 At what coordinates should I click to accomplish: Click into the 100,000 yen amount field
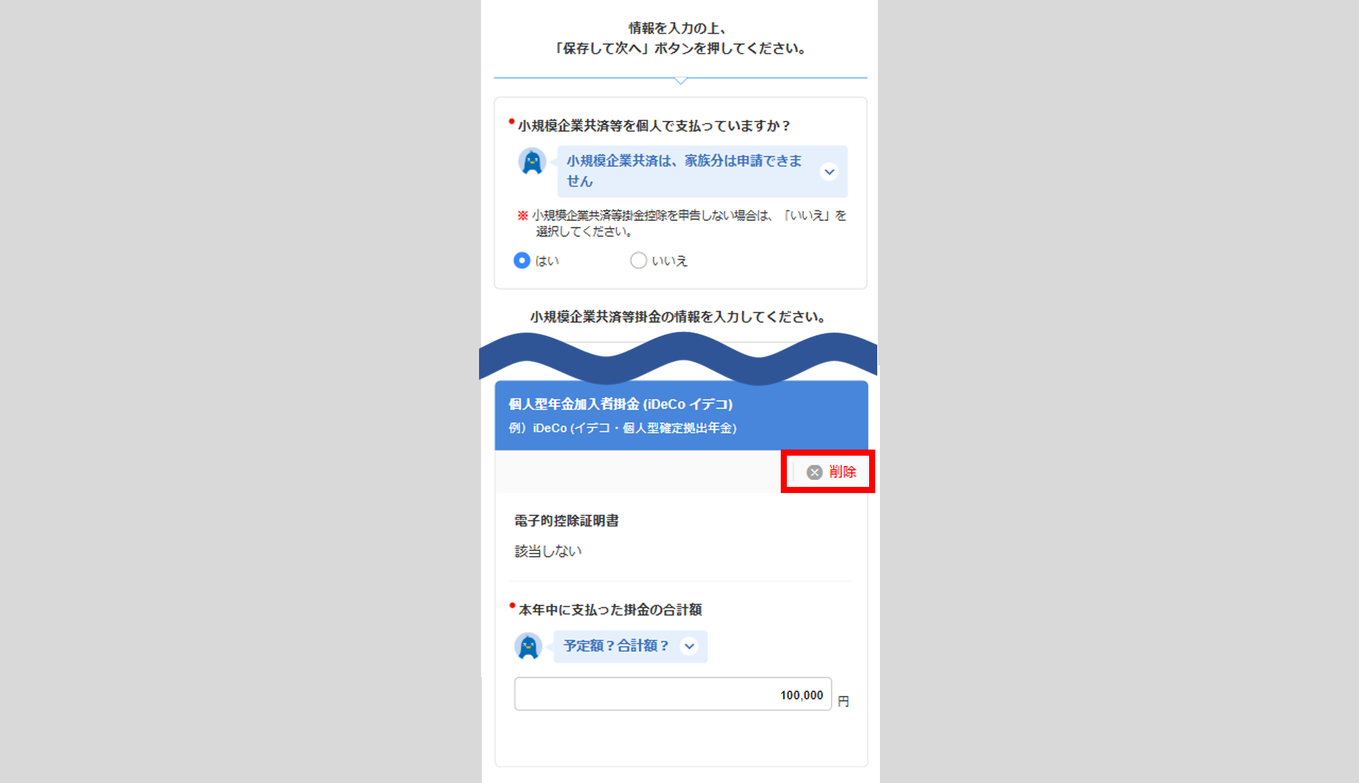click(672, 695)
